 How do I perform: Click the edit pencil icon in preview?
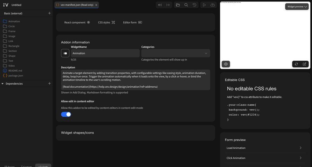304,64
